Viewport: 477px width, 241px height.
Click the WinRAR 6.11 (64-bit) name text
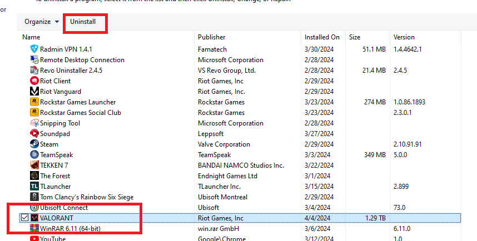70,229
